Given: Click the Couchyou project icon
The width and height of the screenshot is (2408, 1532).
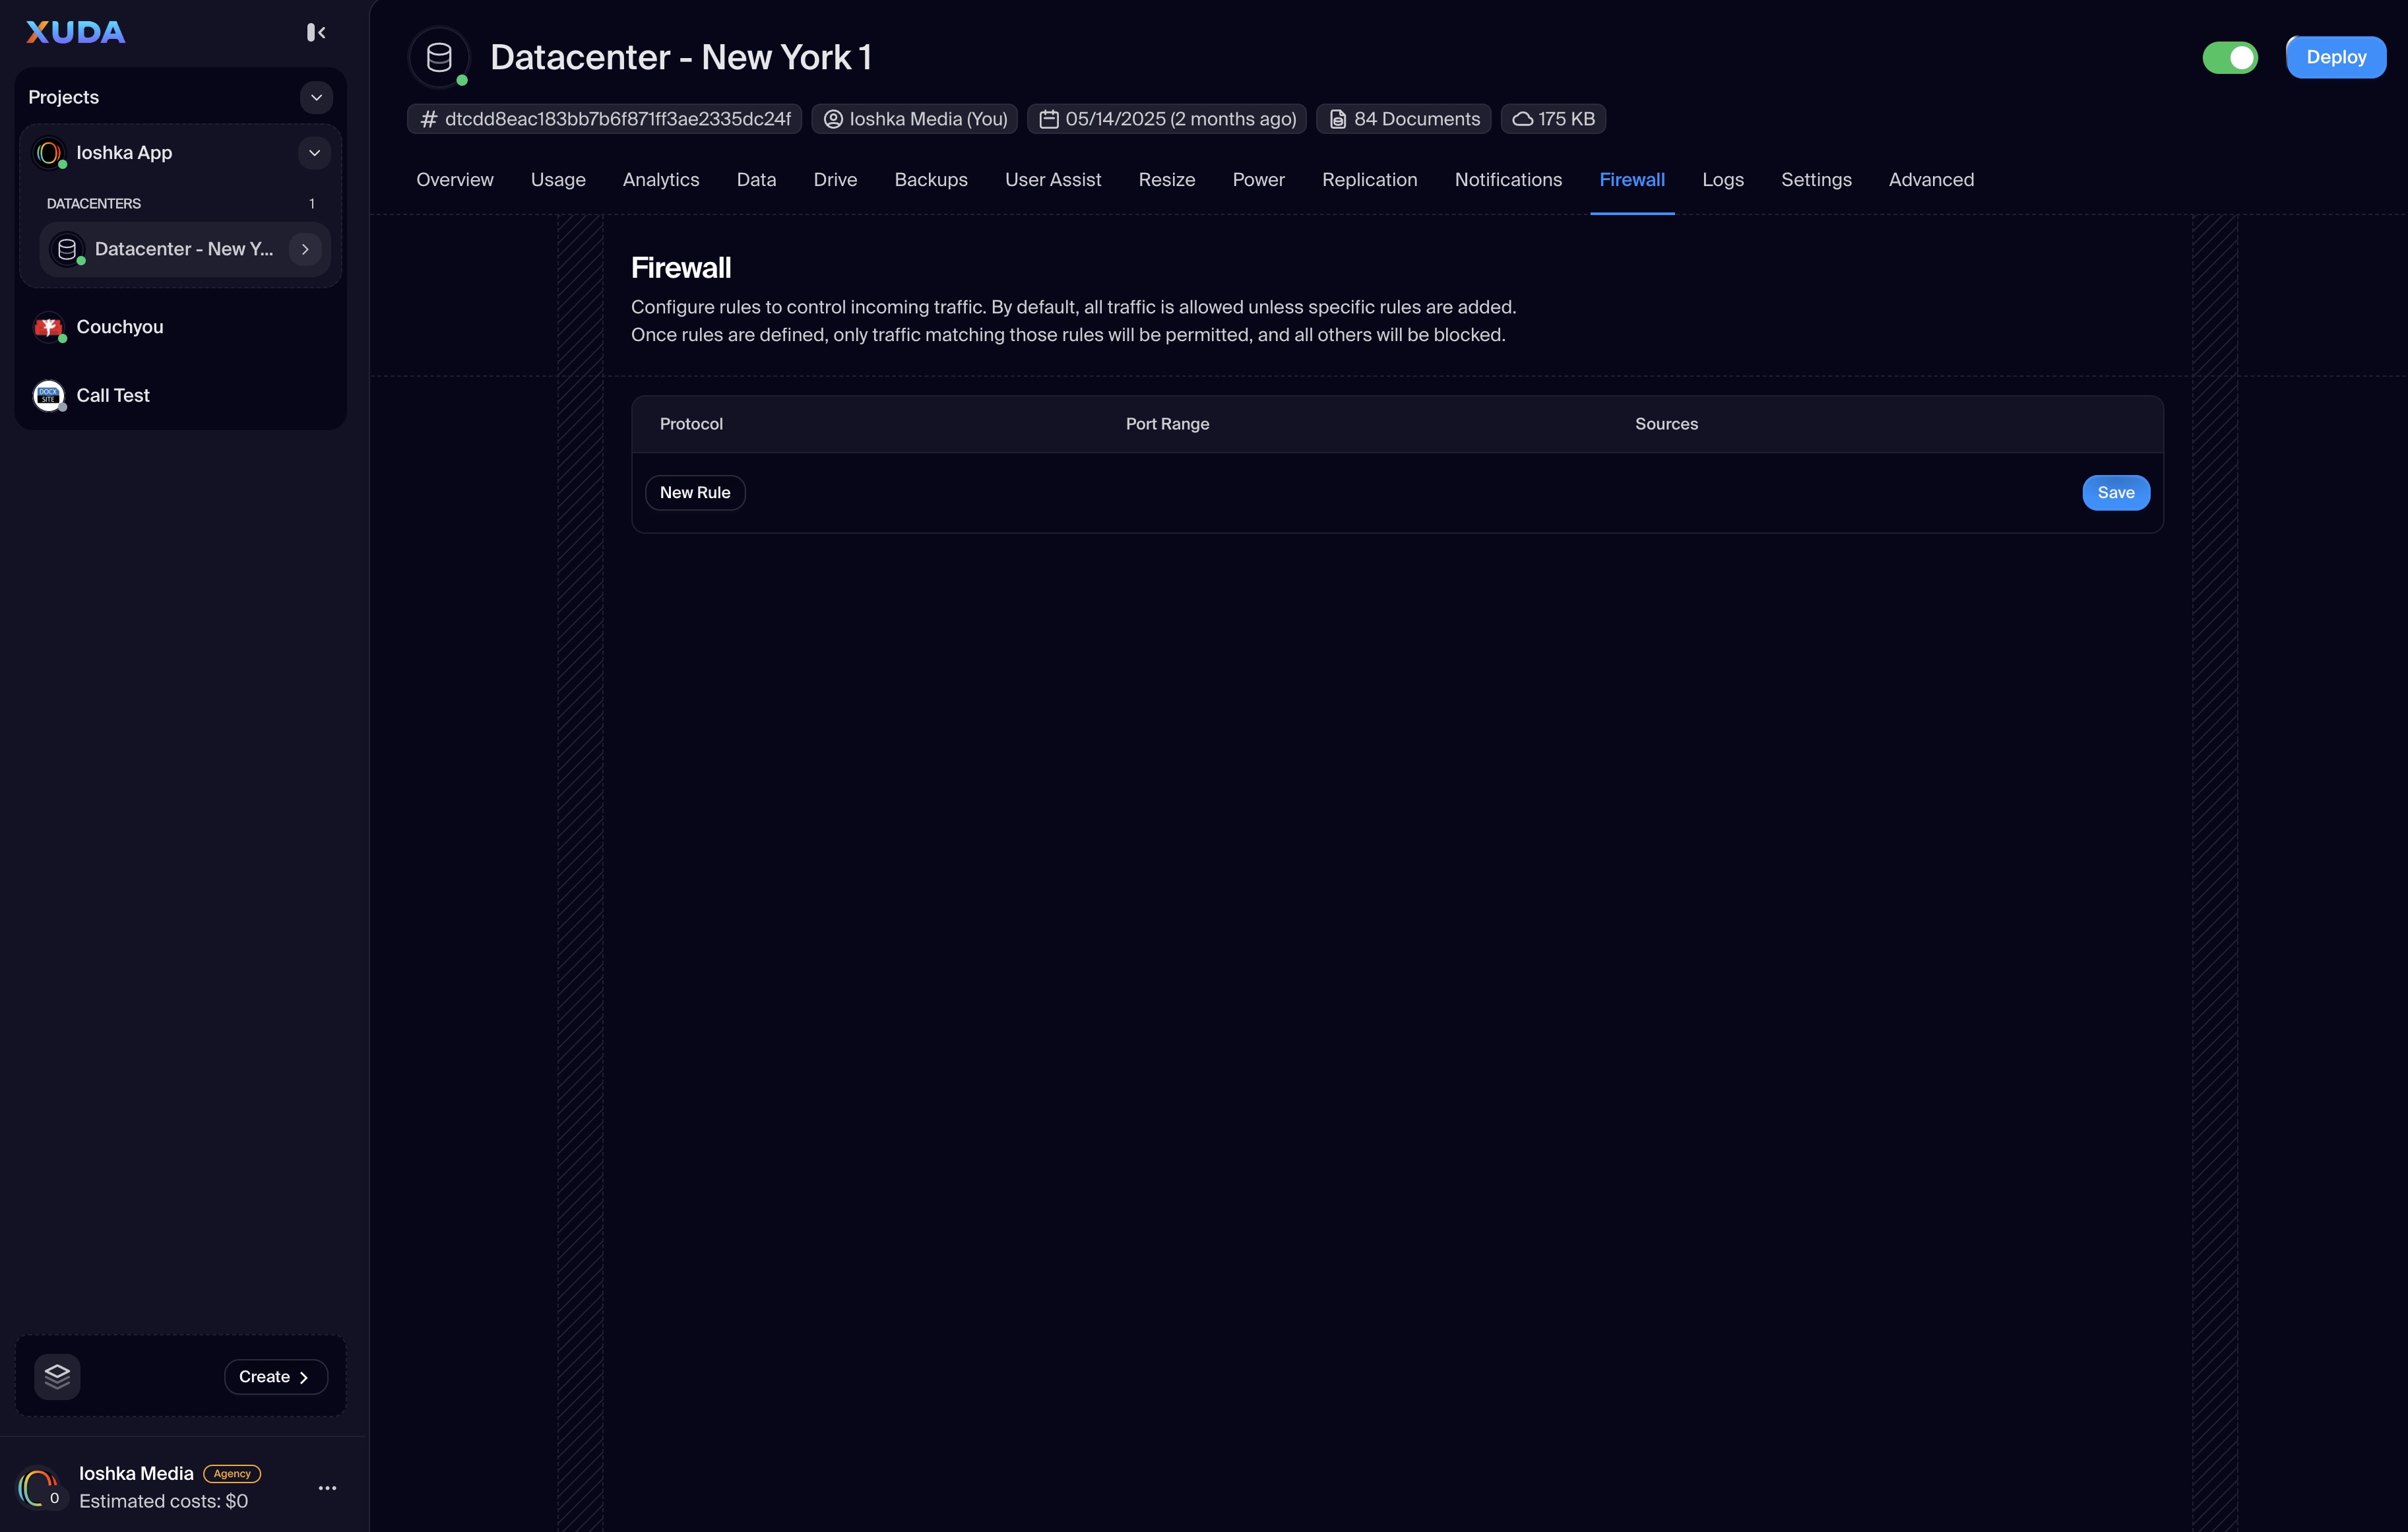Looking at the screenshot, I should [48, 327].
